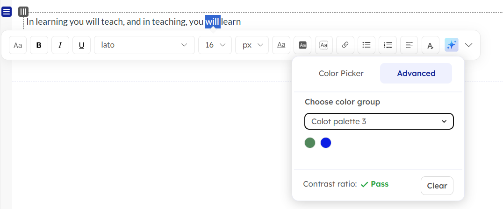Screen dimensions: 503x209
Task: Click the outlined Aa text border icon
Action: click(x=324, y=45)
